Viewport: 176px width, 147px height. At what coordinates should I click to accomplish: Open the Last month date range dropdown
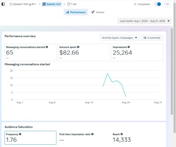coord(145,21)
